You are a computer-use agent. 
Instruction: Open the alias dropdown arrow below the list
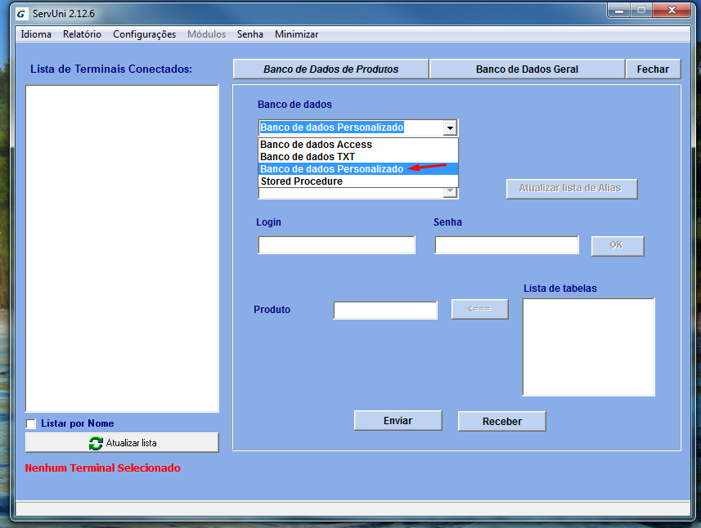(x=450, y=193)
